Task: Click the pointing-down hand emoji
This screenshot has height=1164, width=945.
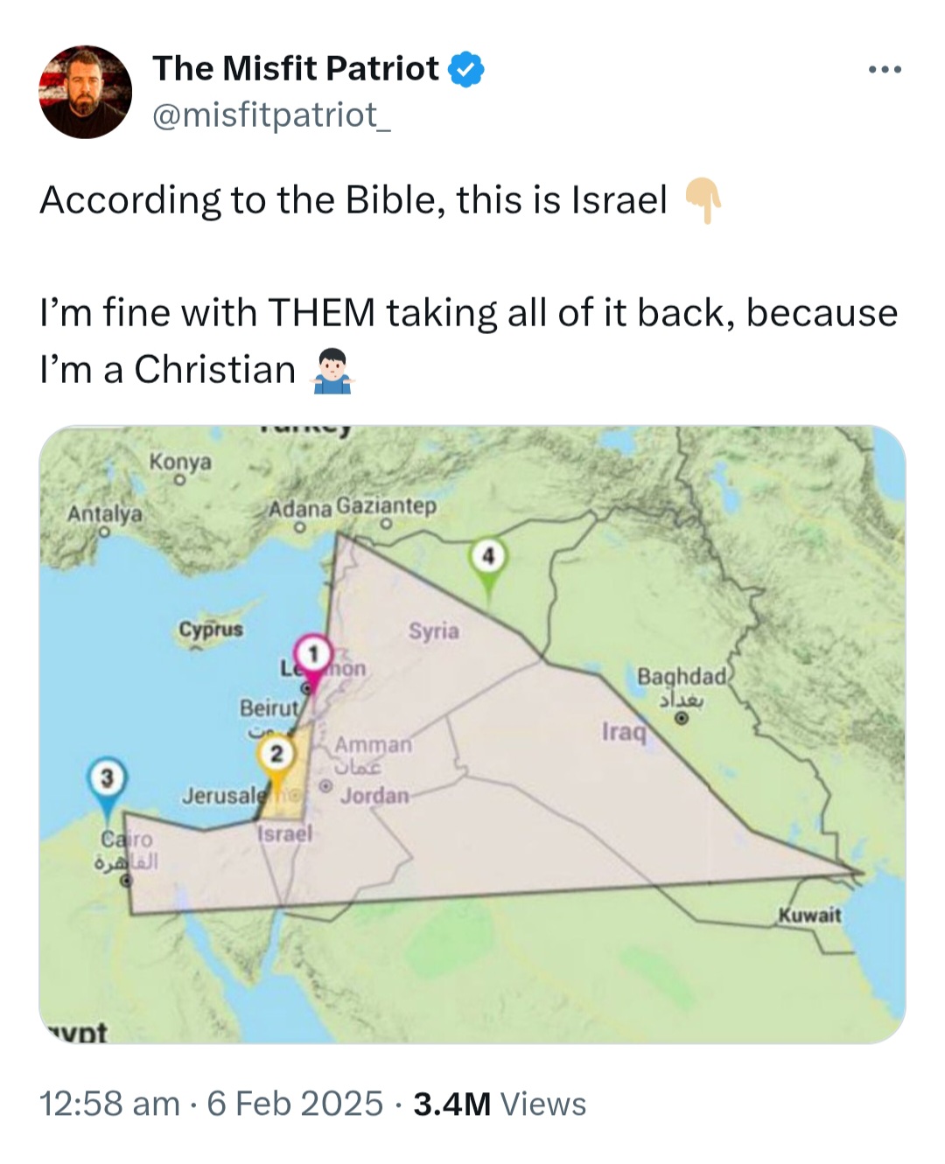Action: [x=703, y=201]
